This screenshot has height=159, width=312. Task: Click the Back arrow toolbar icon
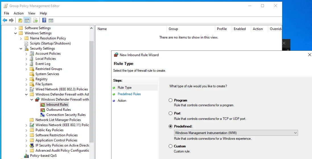tap(5, 20)
